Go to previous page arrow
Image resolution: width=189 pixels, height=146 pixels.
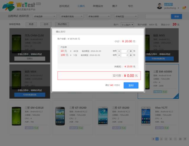tap(153, 139)
